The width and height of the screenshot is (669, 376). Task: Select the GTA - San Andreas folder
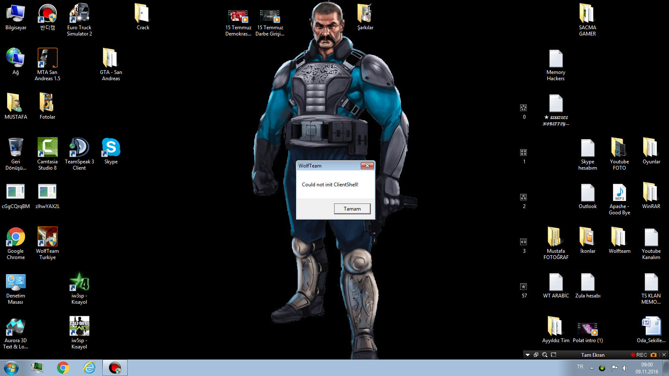click(111, 64)
